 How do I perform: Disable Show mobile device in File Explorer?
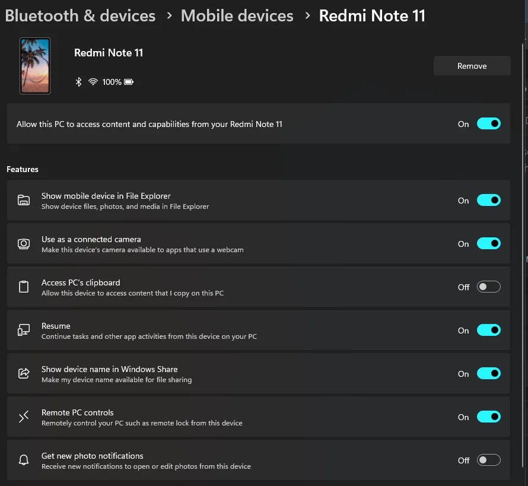pos(489,200)
